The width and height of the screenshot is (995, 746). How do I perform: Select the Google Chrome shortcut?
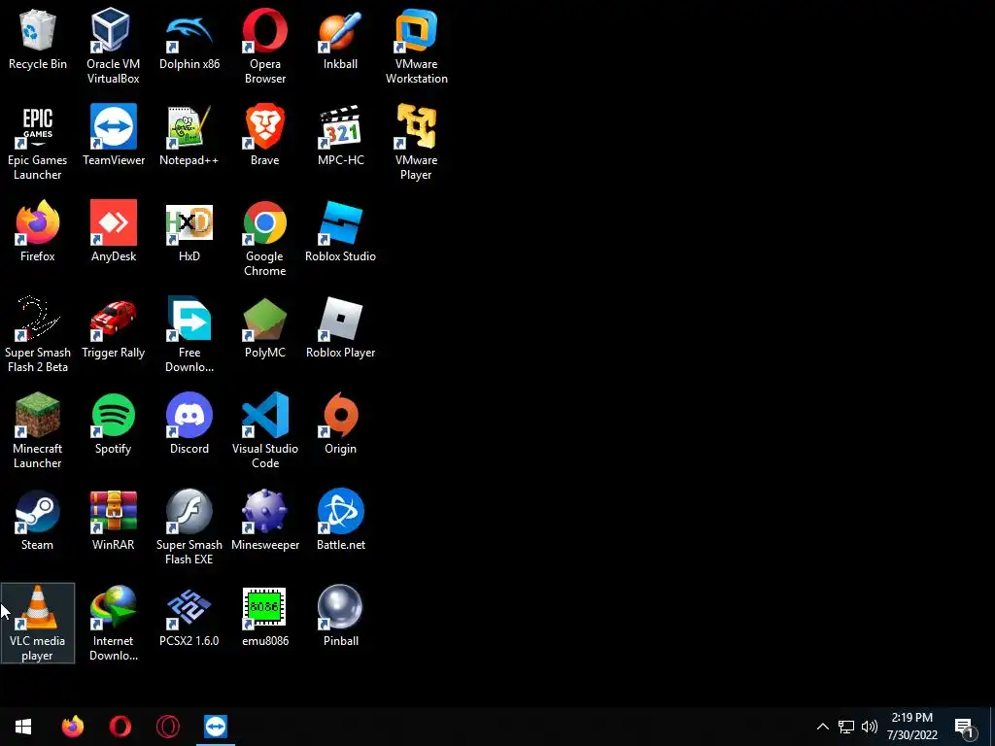[x=264, y=239]
